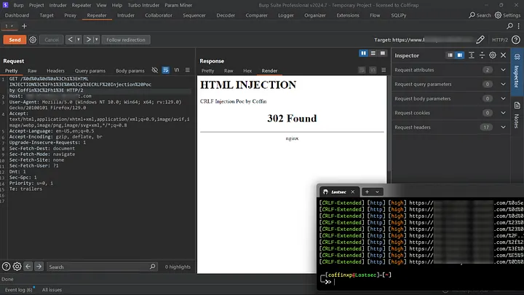Open Repeater help question mark icon
This screenshot has width=524, height=295.
click(516, 40)
